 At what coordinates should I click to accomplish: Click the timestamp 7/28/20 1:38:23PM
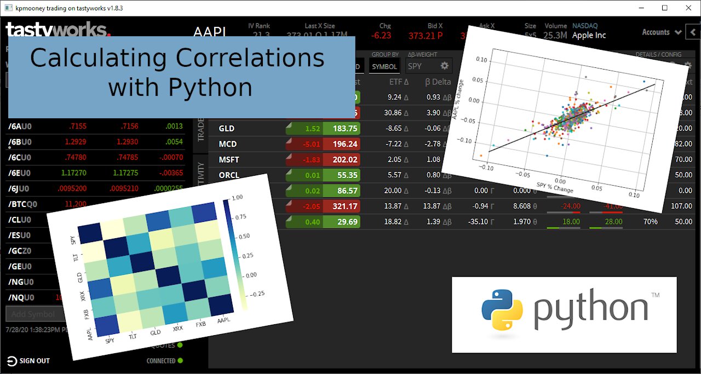[x=35, y=330]
